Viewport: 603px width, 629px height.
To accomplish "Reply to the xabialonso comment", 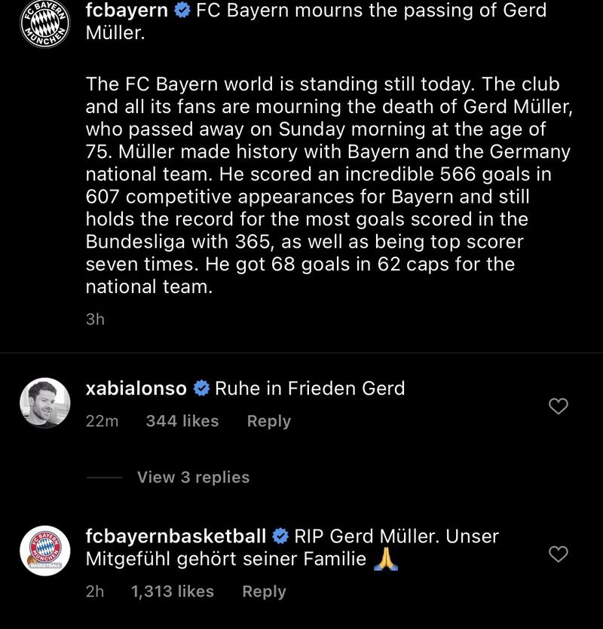I will point(268,421).
